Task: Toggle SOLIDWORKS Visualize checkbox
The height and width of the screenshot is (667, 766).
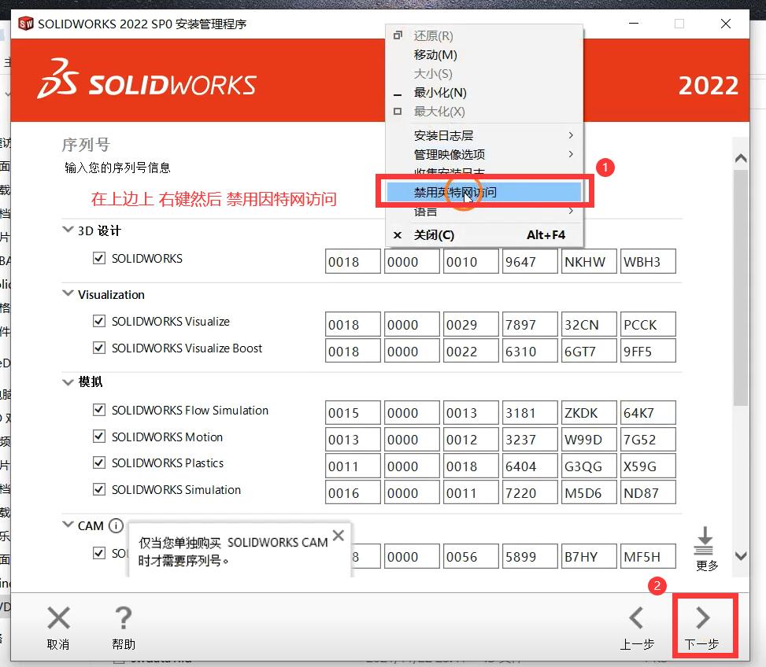Action: tap(99, 321)
